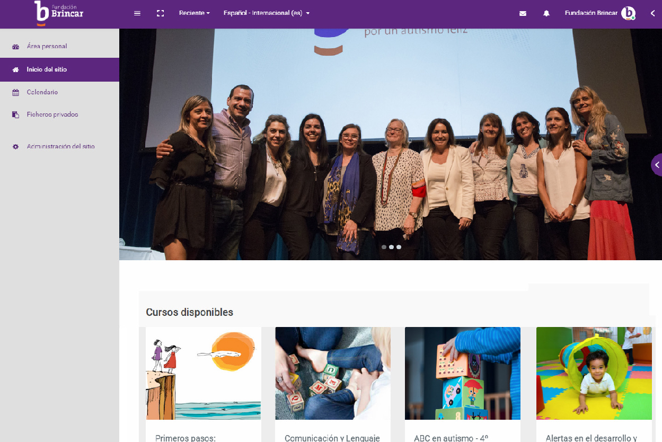Select Inicio del sitio in sidebar
662x442 pixels.
click(x=47, y=69)
